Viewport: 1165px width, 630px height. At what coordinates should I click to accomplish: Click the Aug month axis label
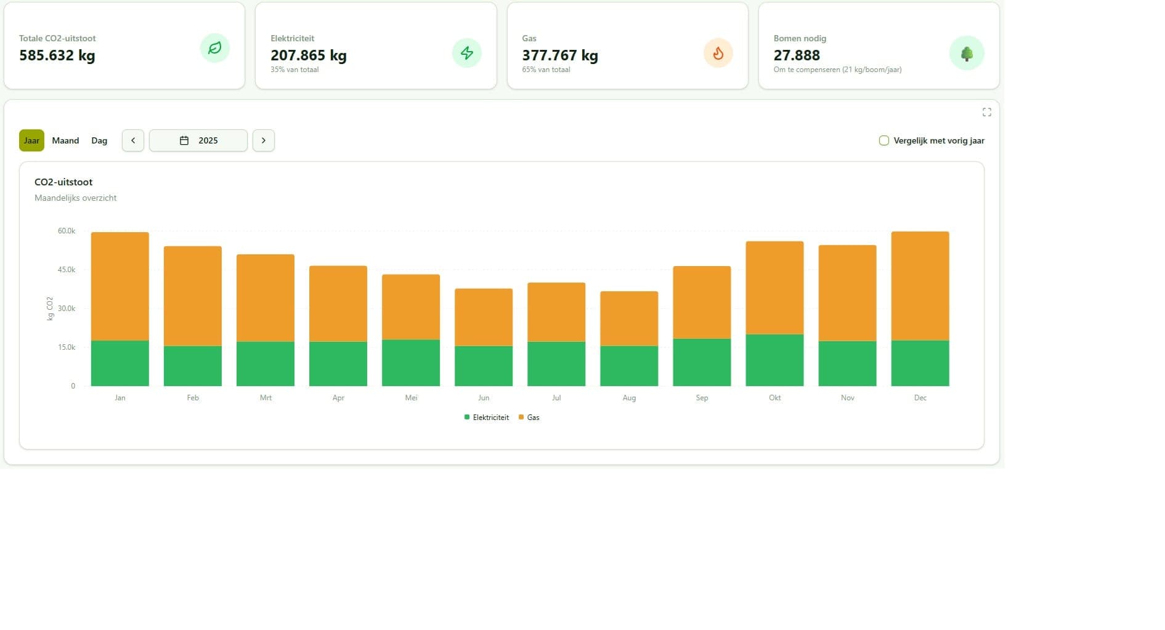[629, 398]
